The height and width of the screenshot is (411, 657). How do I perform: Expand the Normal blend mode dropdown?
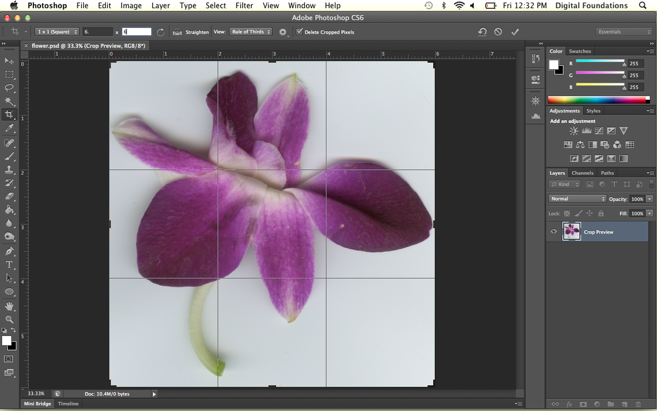click(577, 199)
